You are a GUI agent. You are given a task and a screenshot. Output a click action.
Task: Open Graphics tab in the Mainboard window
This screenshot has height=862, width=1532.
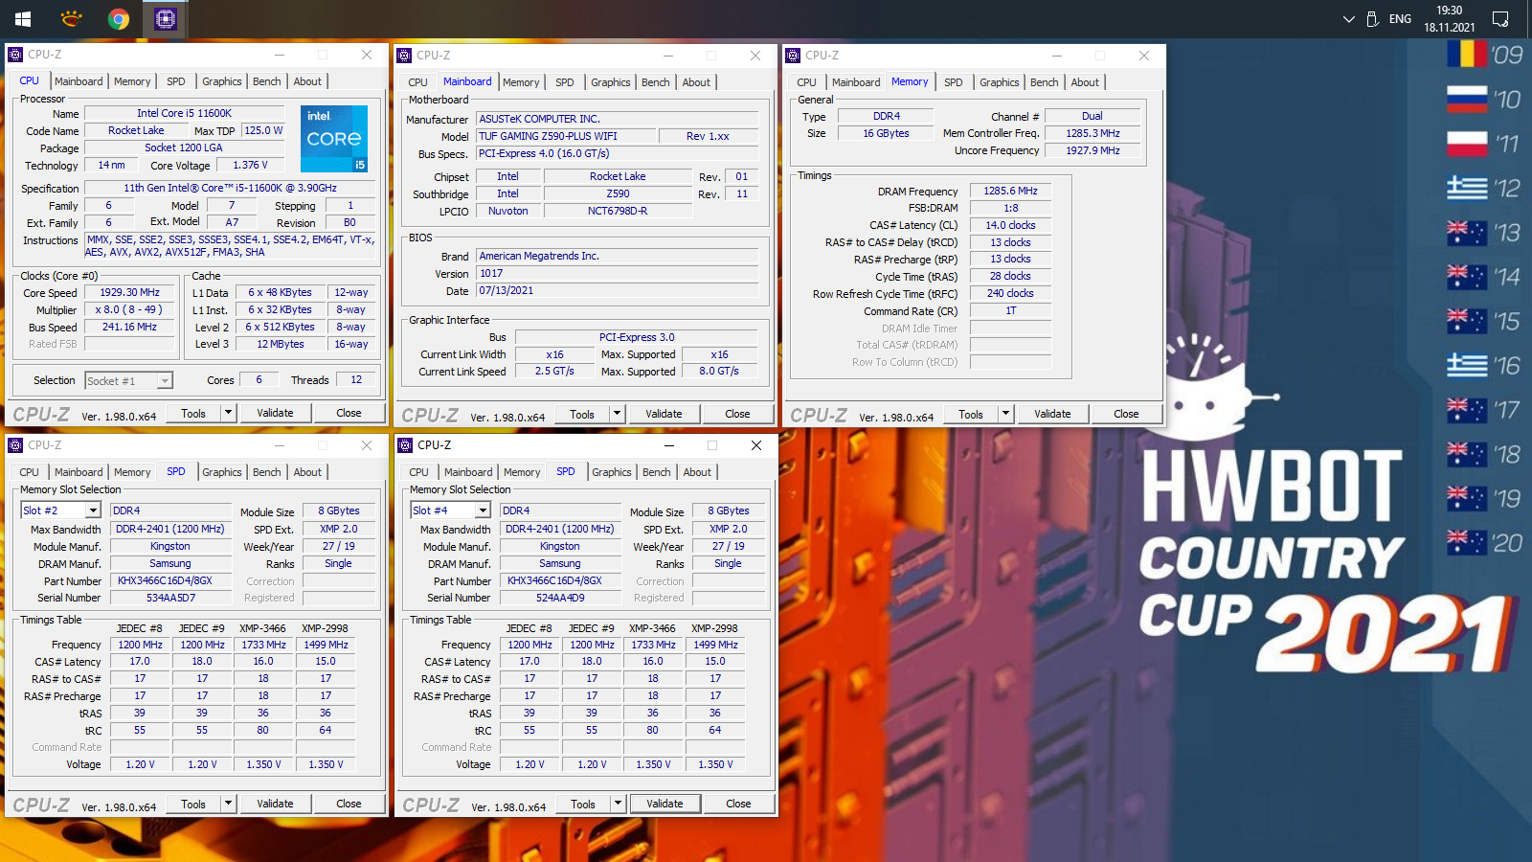pyautogui.click(x=611, y=82)
